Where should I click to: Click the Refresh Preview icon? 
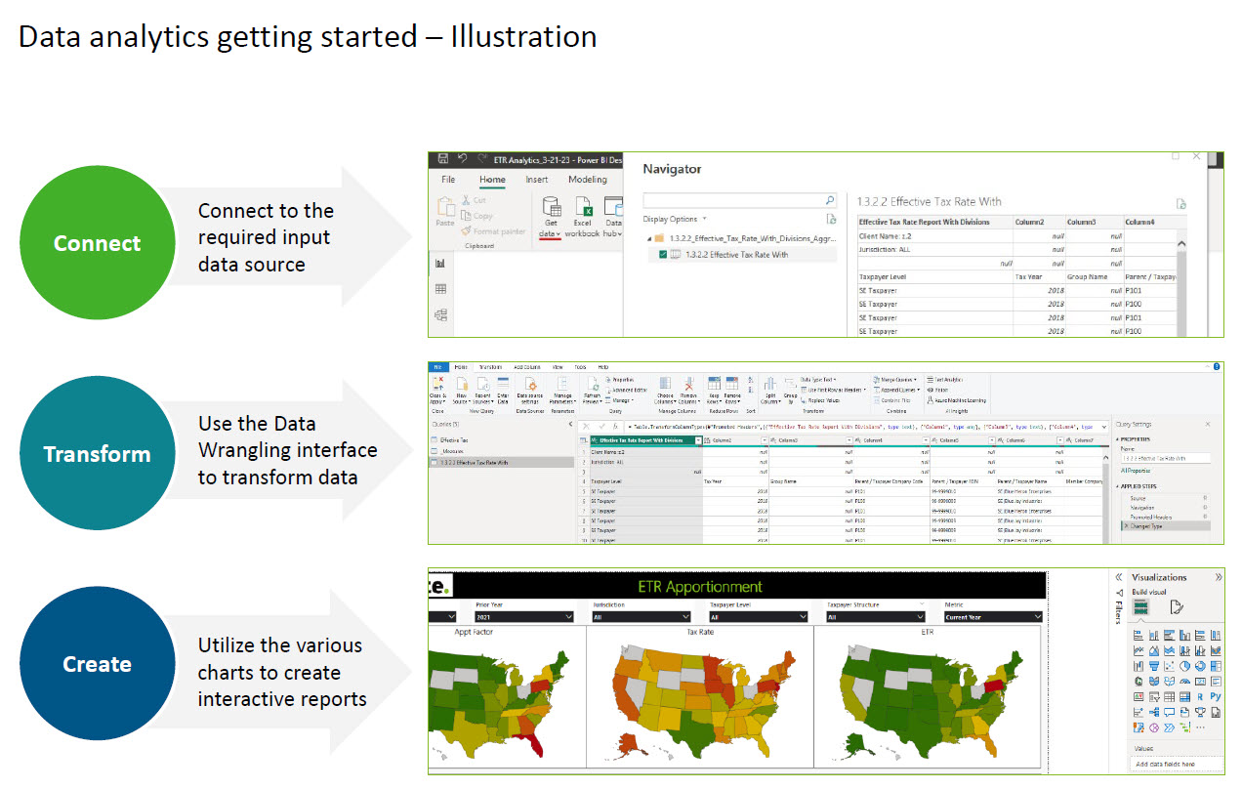(x=592, y=386)
